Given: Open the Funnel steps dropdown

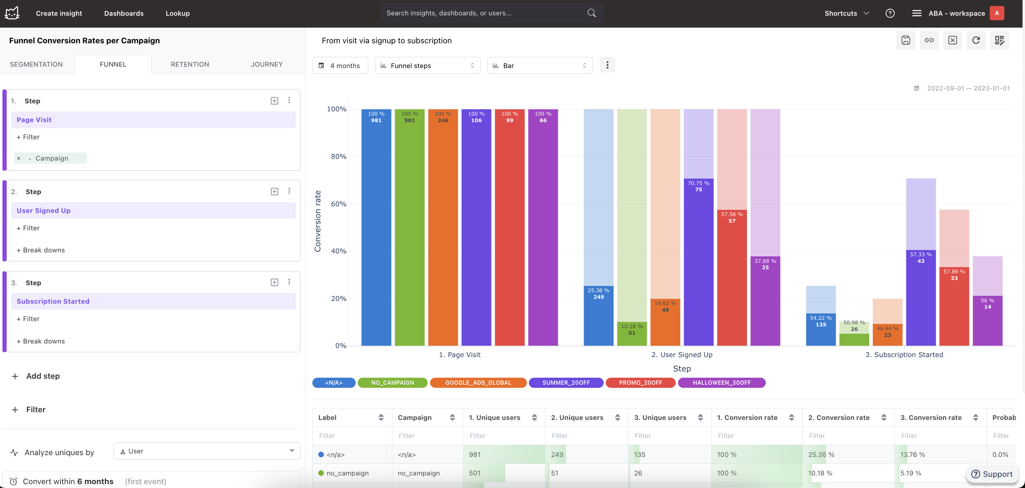Looking at the screenshot, I should [x=427, y=65].
